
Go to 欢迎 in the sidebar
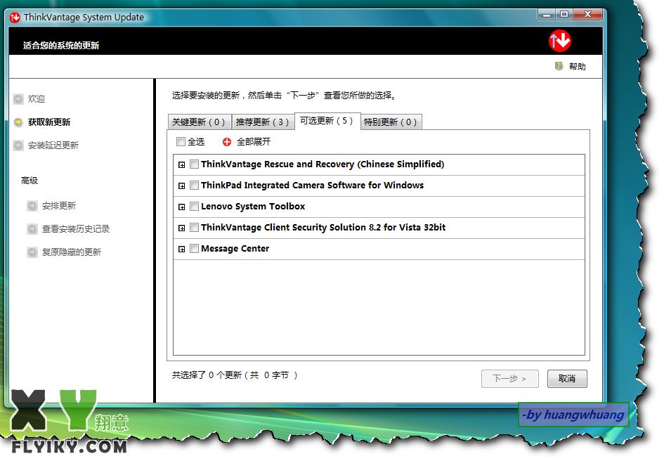coord(37,98)
